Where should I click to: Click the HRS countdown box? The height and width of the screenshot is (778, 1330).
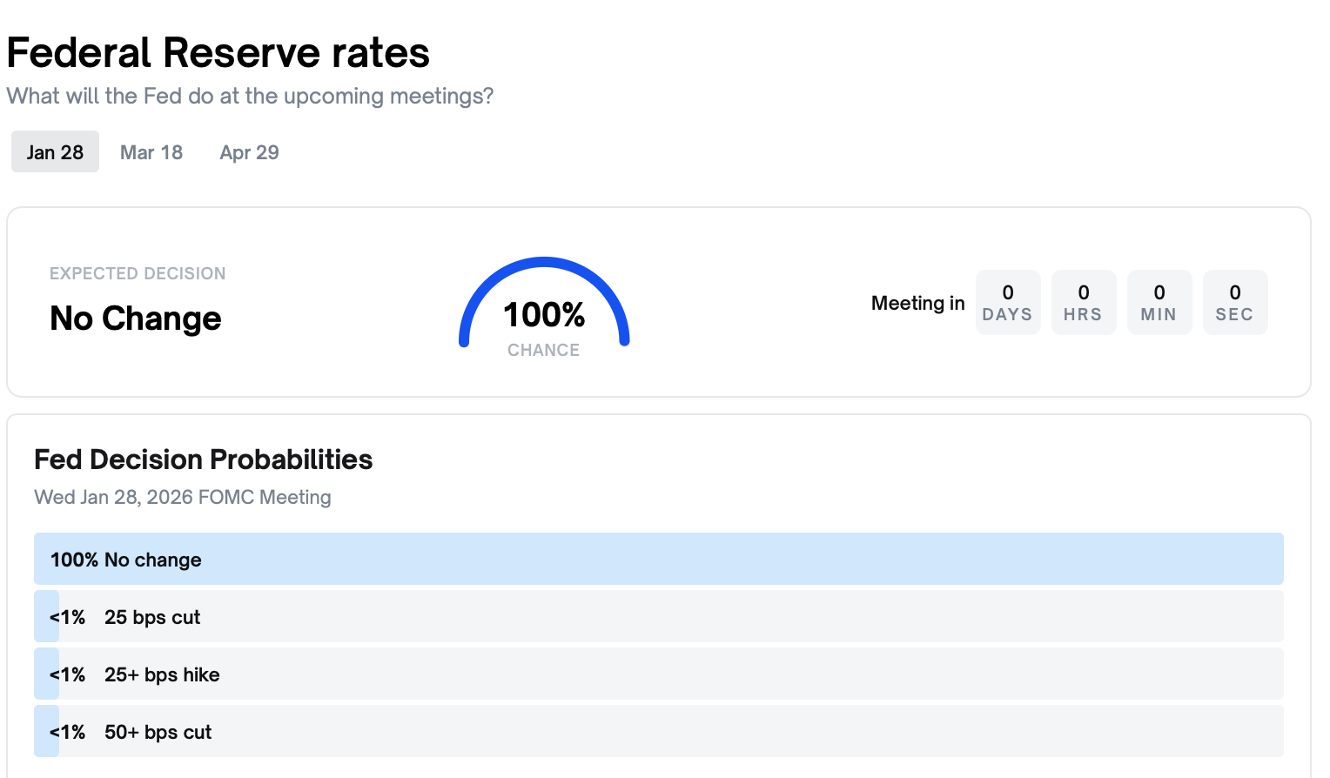click(1083, 302)
